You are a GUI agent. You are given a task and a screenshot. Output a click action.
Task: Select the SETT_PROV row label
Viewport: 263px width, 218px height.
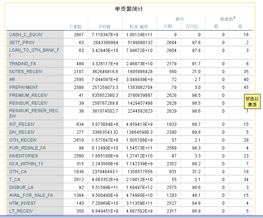click(22, 42)
